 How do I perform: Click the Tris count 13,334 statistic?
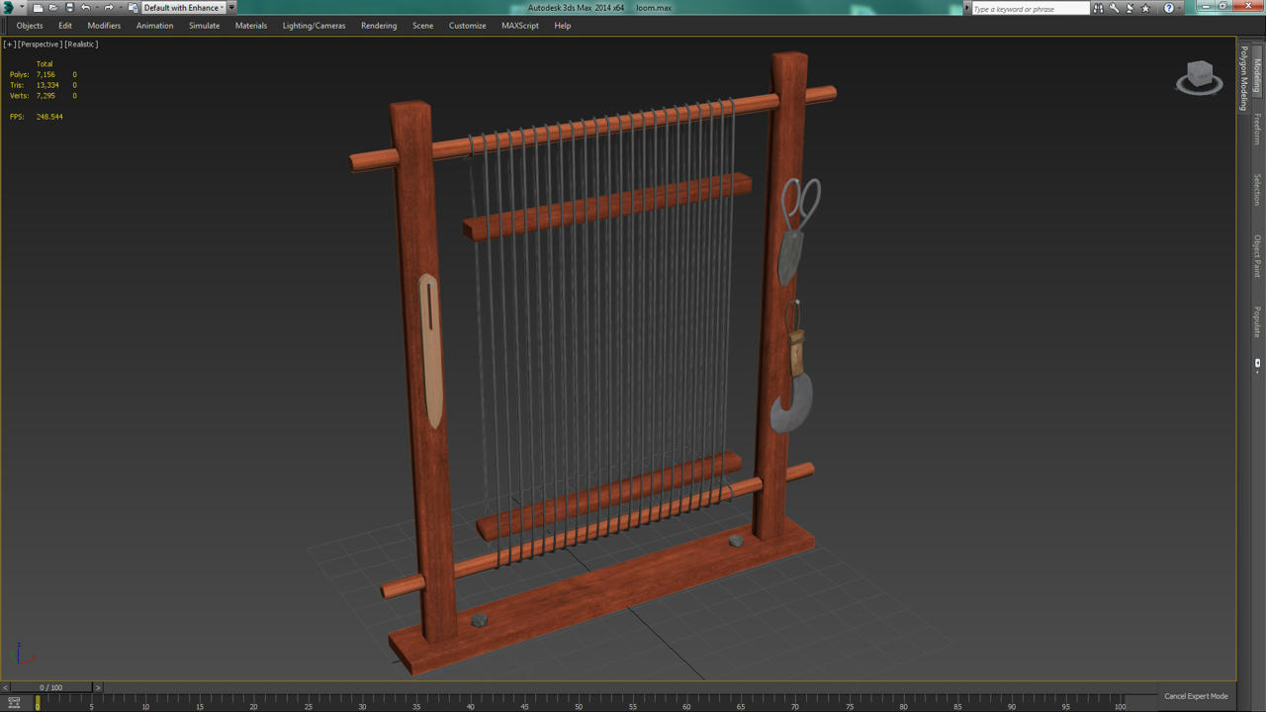[x=47, y=85]
